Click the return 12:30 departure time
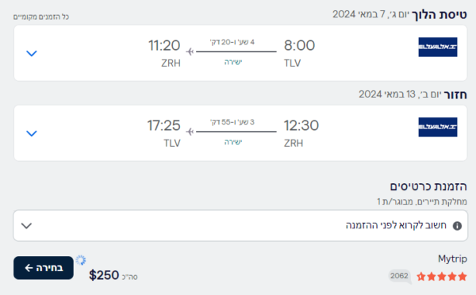Viewport: 476px width, 295px height. tap(301, 125)
